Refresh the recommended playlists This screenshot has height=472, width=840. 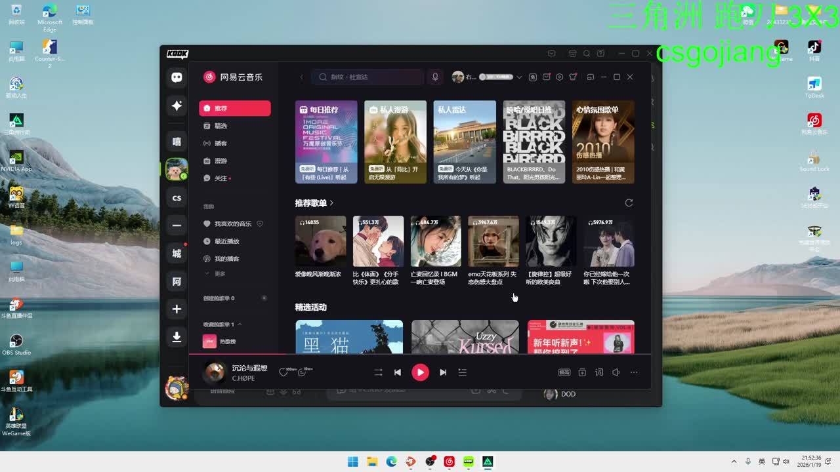[629, 203]
